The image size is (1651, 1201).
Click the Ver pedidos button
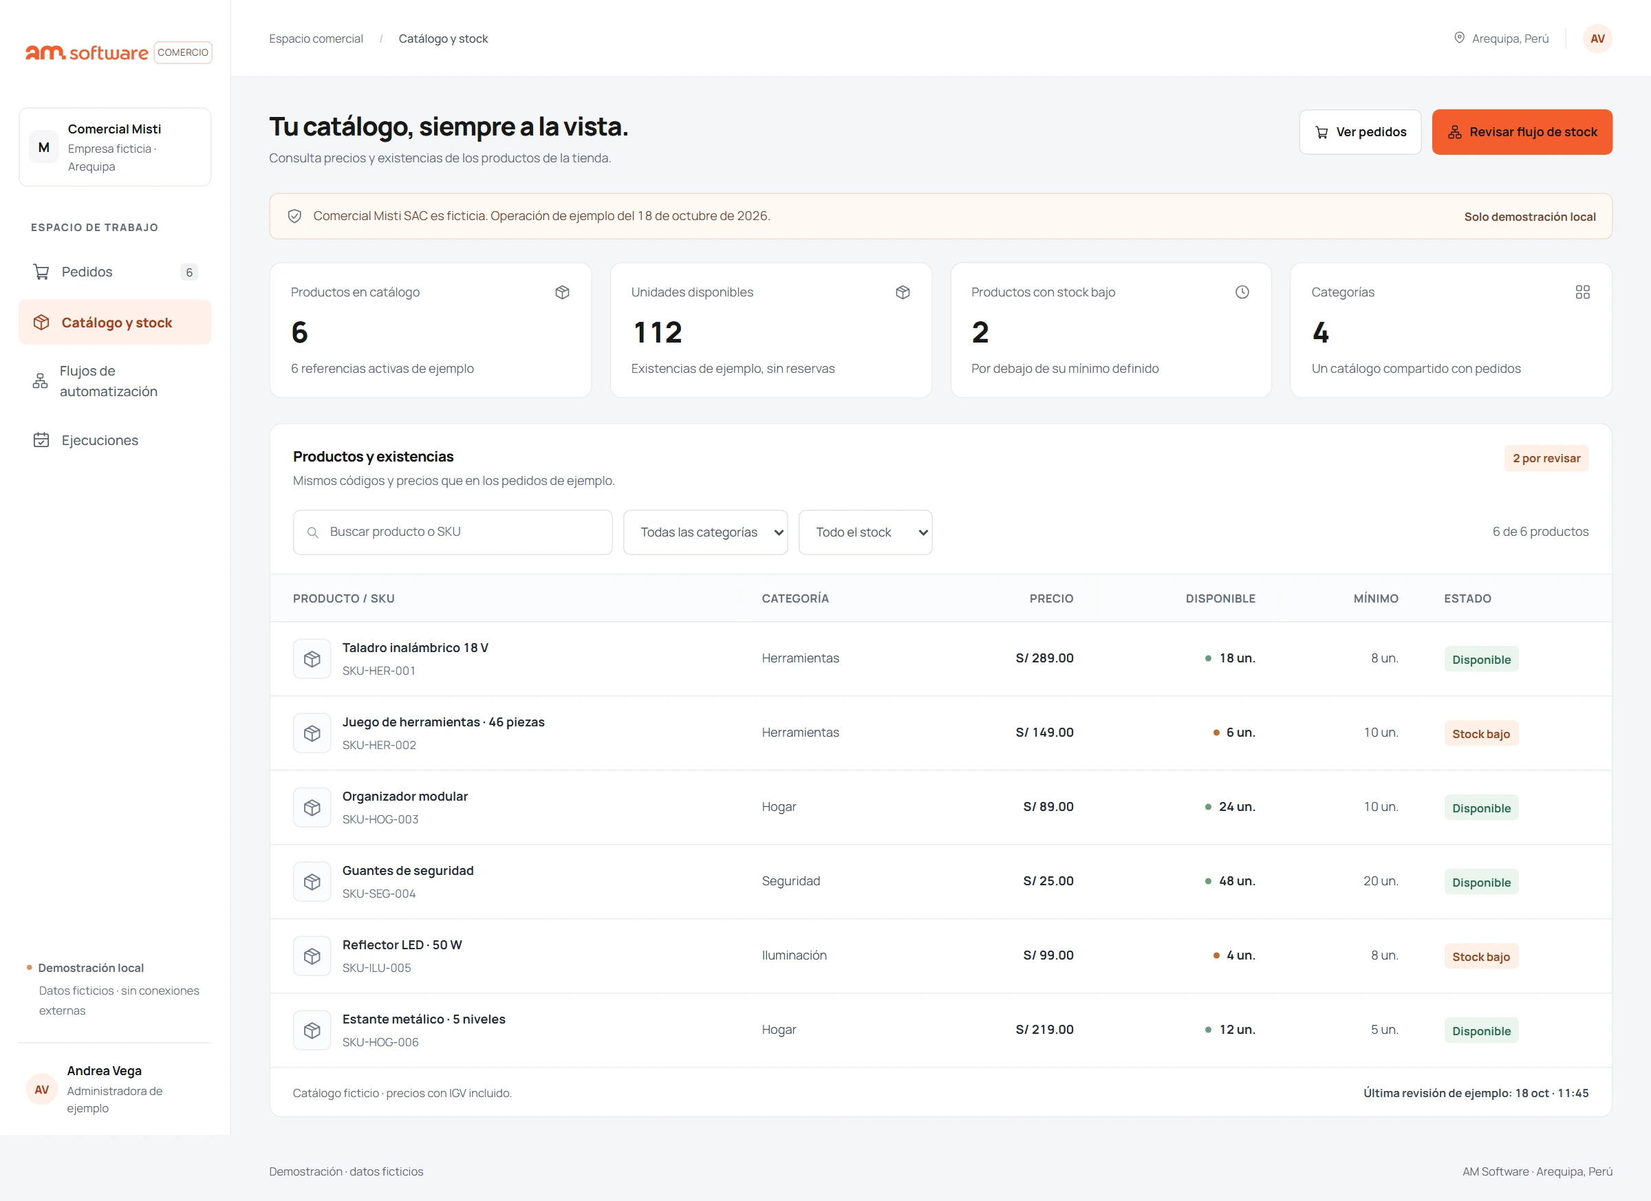(x=1360, y=132)
